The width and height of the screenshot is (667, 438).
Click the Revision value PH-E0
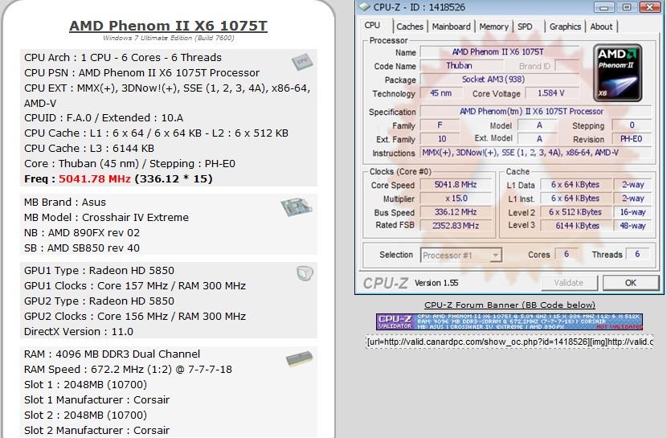tap(632, 138)
